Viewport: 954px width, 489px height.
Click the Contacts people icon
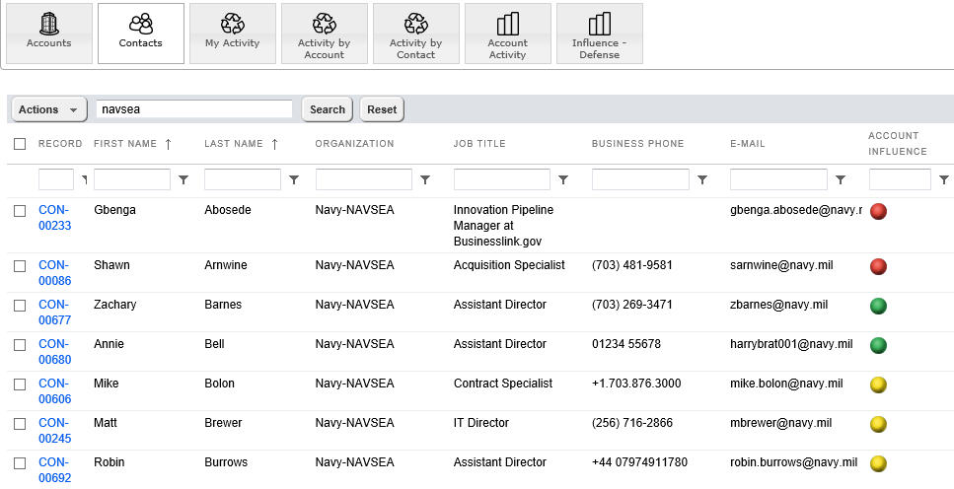pos(141,25)
